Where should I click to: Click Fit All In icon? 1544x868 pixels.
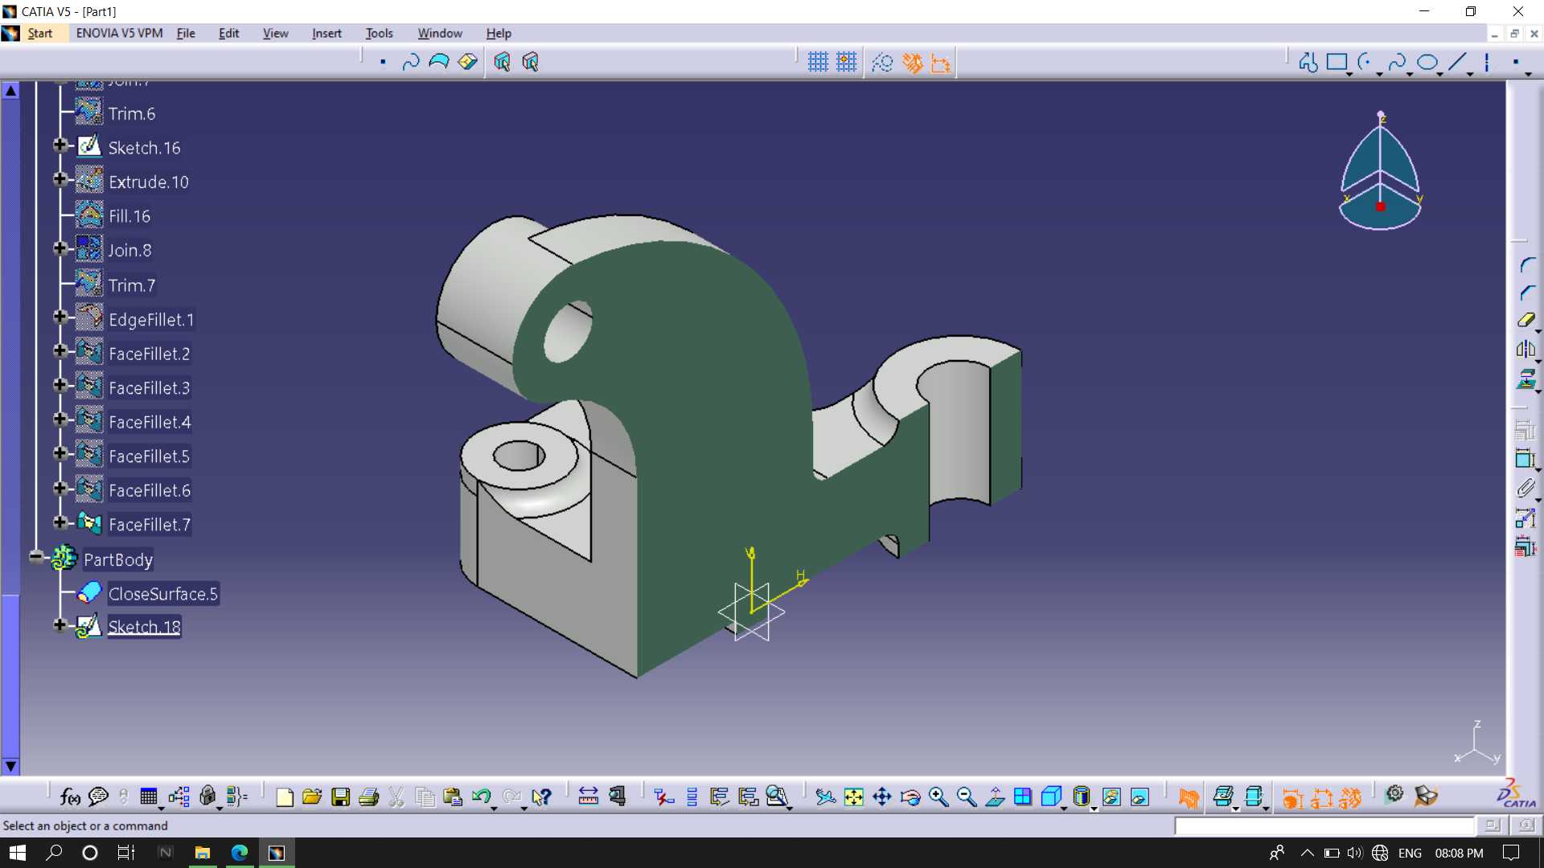tap(853, 796)
